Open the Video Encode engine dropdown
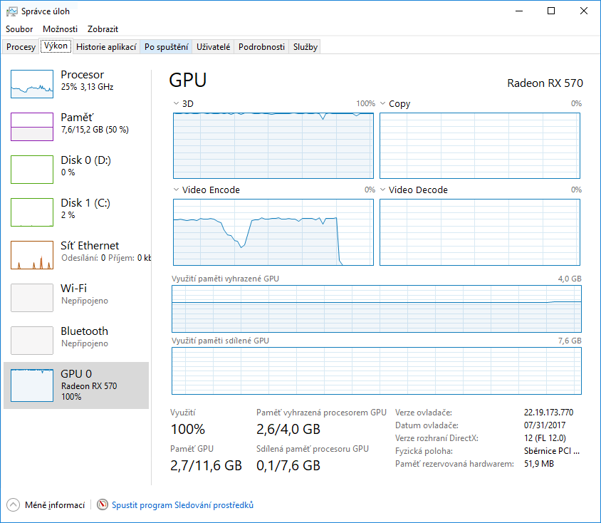This screenshot has height=523, width=601. click(177, 190)
